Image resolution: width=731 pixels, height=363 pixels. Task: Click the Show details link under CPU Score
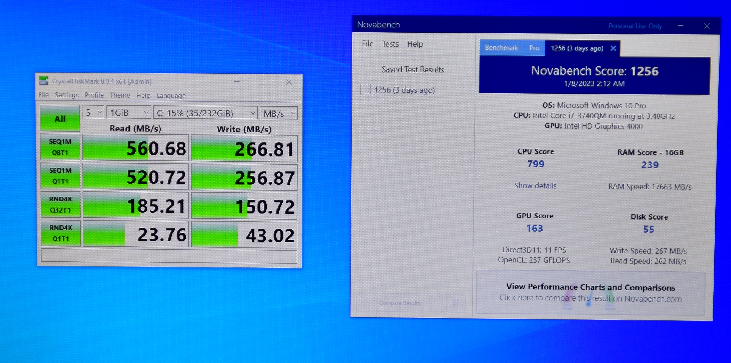535,185
